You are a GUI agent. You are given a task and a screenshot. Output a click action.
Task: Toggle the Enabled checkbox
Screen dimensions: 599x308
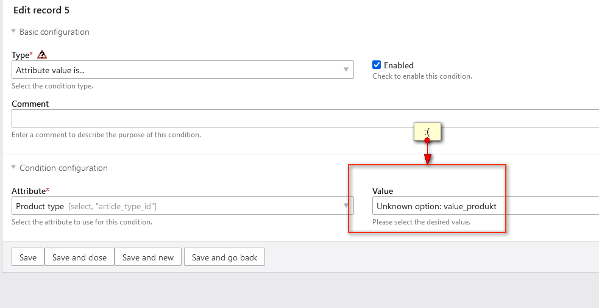pyautogui.click(x=377, y=65)
